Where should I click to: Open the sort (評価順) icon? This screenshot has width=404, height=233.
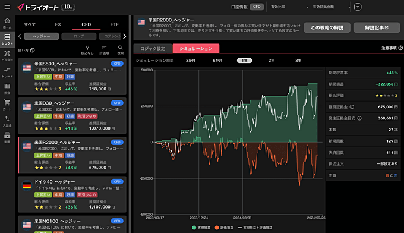tap(104, 50)
